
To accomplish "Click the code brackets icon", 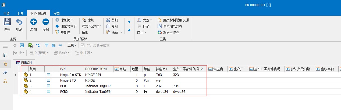I will coord(61,45).
